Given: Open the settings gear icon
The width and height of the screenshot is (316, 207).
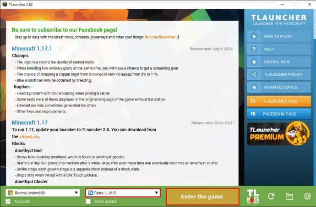Looking at the screenshot, I should [x=307, y=196].
